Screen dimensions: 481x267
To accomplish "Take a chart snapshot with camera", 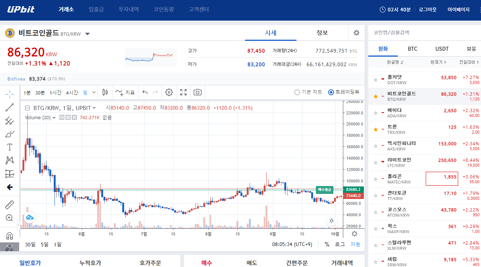I will click(198, 92).
